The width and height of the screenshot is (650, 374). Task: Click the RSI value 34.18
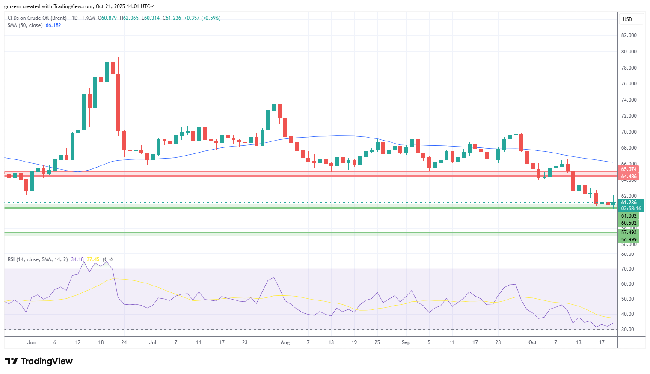pyautogui.click(x=77, y=259)
